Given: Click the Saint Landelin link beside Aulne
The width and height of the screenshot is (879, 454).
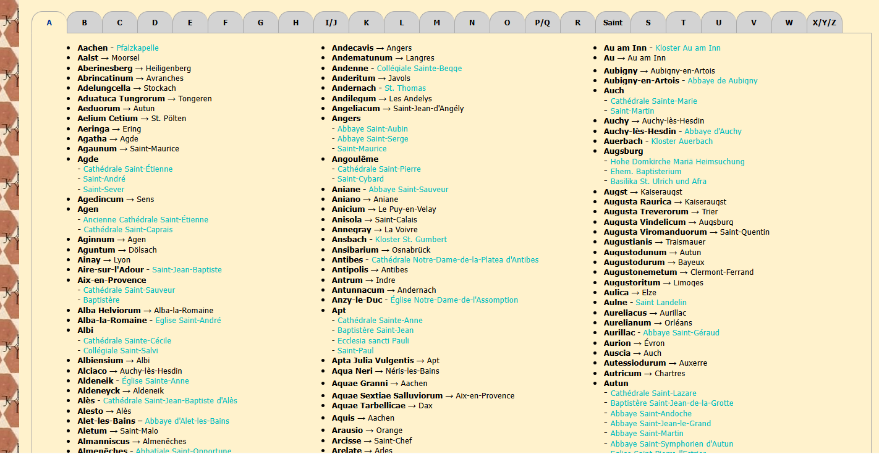Looking at the screenshot, I should [661, 303].
